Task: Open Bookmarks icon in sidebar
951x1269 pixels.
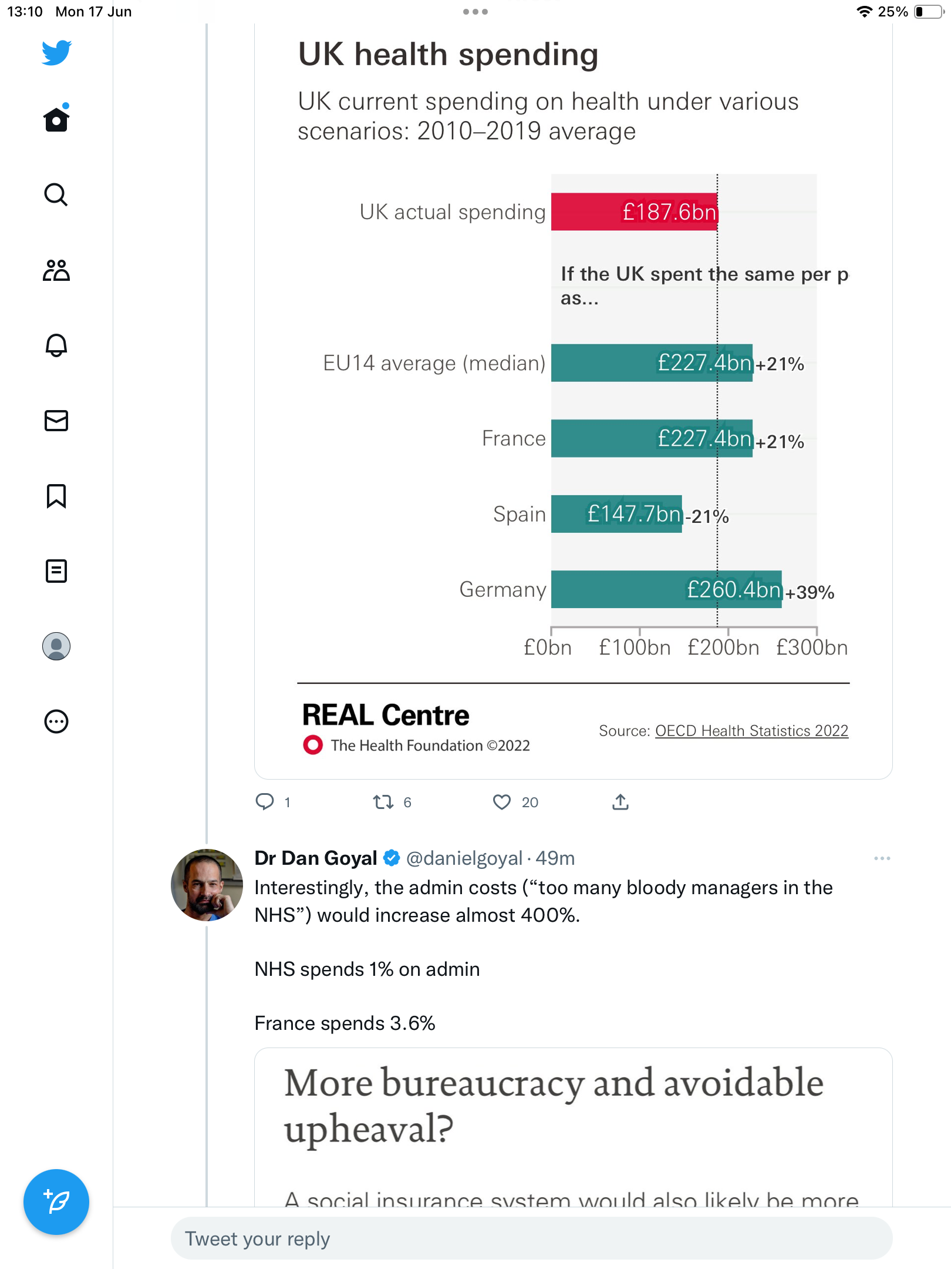Action: point(56,496)
